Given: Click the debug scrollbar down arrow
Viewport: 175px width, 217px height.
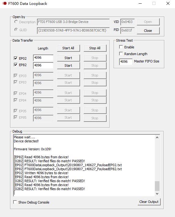Looking at the screenshot, I should point(157,194).
